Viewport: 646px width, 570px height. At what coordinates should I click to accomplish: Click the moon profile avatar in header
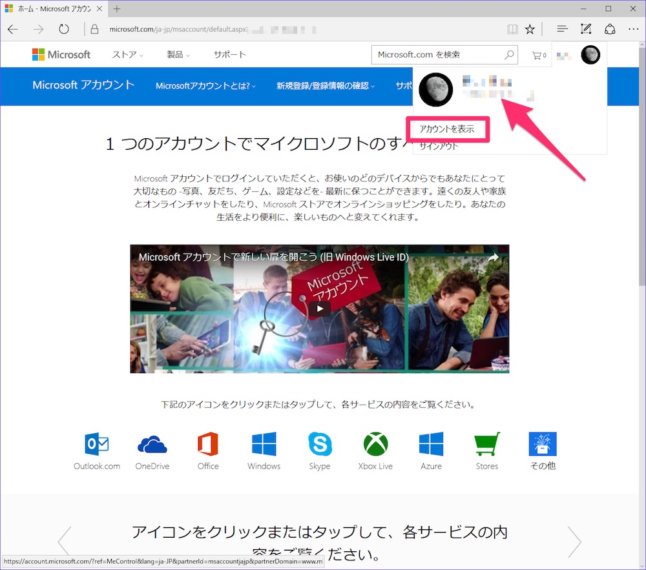tap(590, 55)
